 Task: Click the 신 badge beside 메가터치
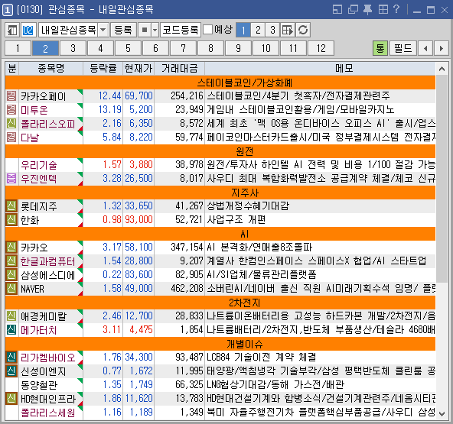[11, 330]
